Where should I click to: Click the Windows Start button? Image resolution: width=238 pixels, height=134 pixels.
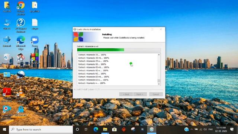coord(4,130)
